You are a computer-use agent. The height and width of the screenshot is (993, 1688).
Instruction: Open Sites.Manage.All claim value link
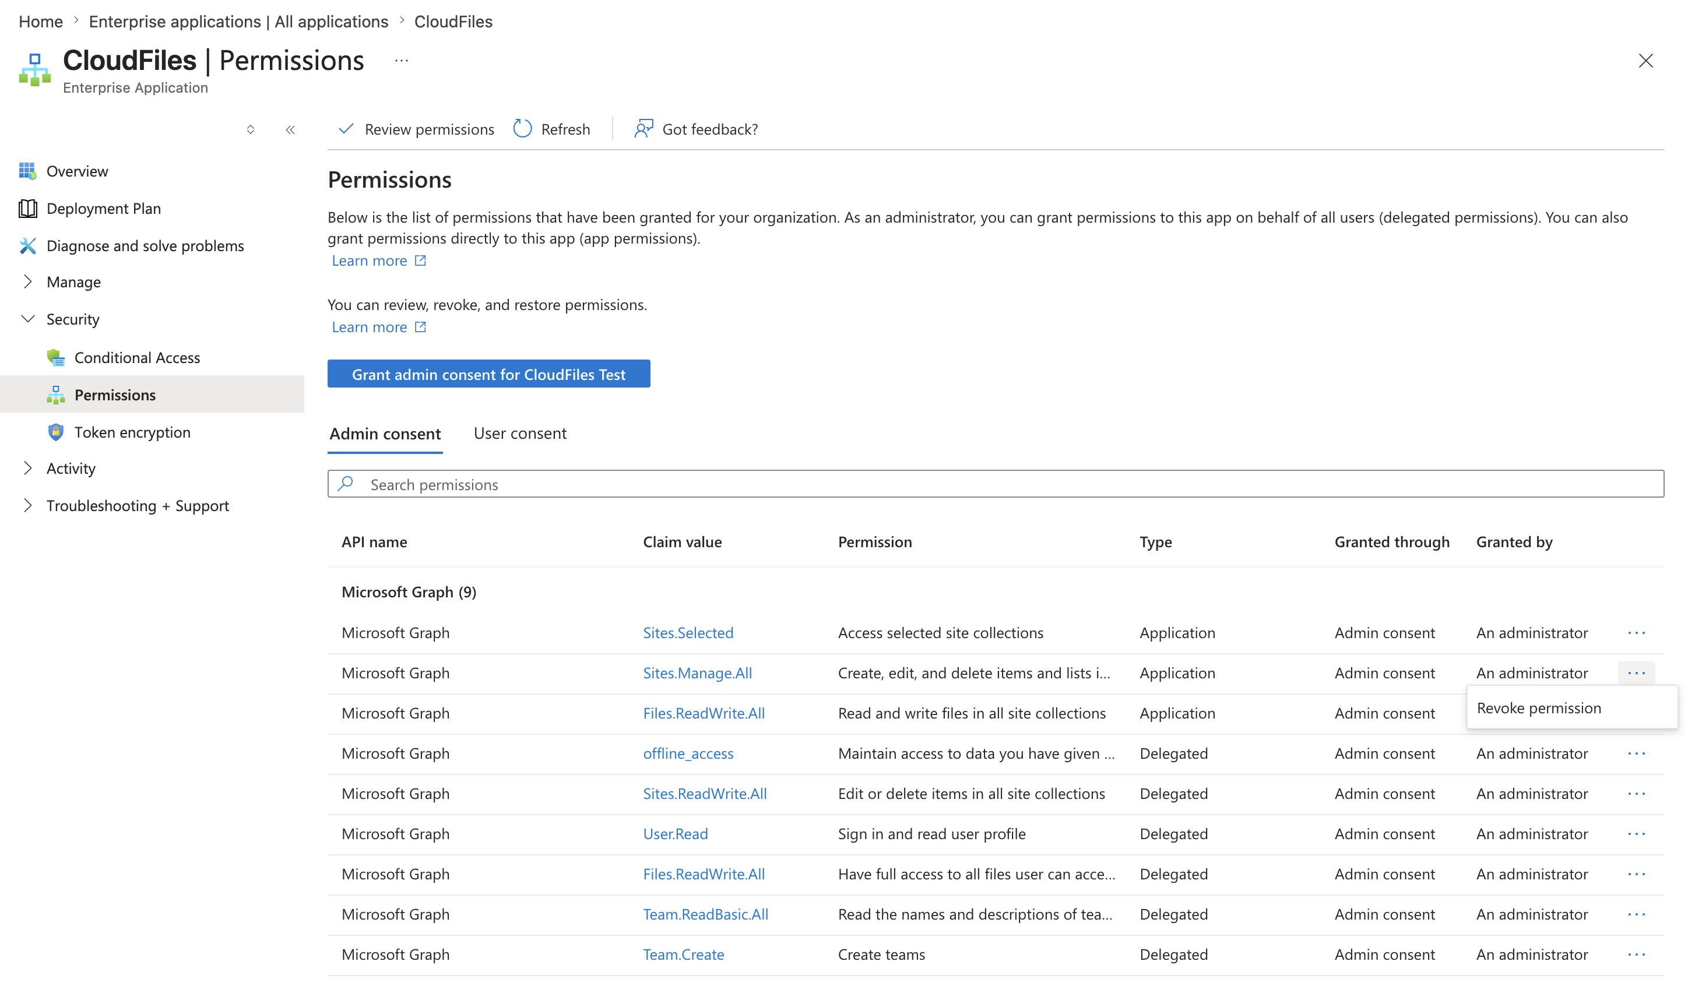[697, 673]
